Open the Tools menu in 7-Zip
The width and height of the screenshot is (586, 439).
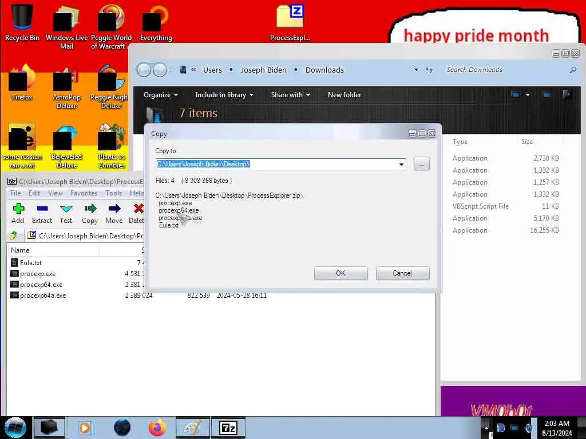pos(114,193)
